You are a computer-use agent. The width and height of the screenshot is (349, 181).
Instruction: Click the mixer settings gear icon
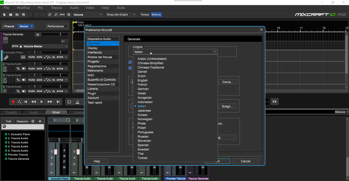click(33, 121)
